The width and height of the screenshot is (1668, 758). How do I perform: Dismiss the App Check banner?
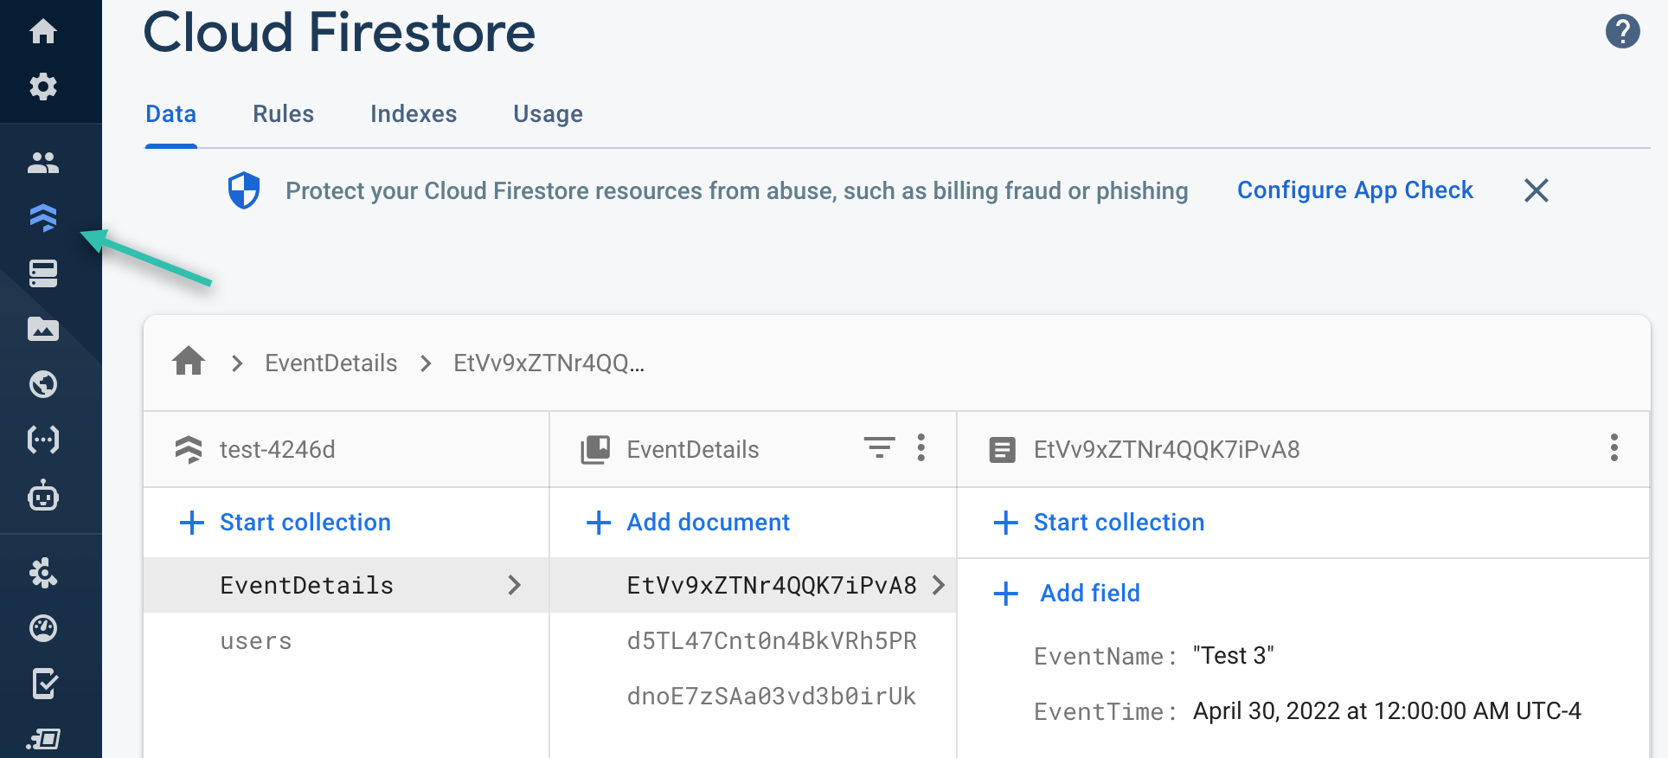point(1536,190)
